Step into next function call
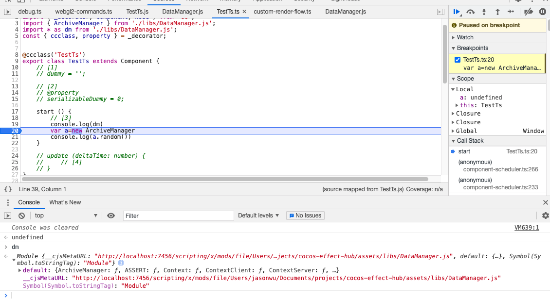The width and height of the screenshot is (550, 299). 484,12
